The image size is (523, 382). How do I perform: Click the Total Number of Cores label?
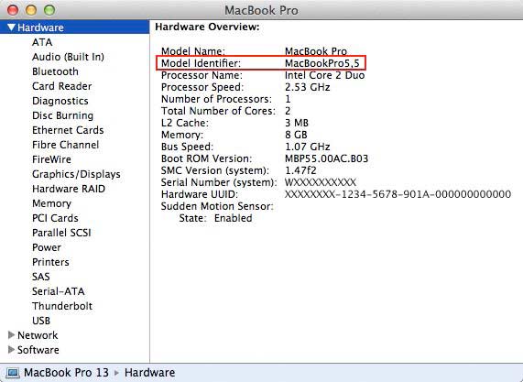pos(219,111)
